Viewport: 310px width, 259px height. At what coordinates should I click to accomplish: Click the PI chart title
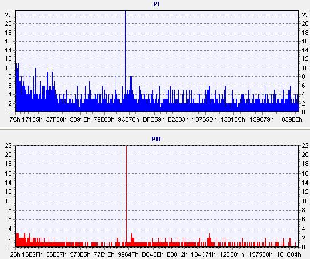point(156,4)
